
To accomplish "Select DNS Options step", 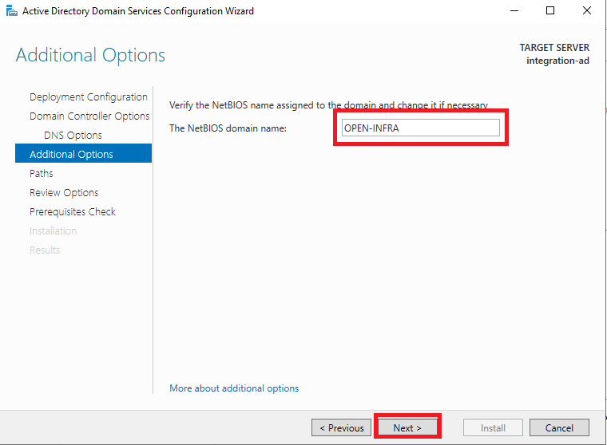I will pos(73,136).
